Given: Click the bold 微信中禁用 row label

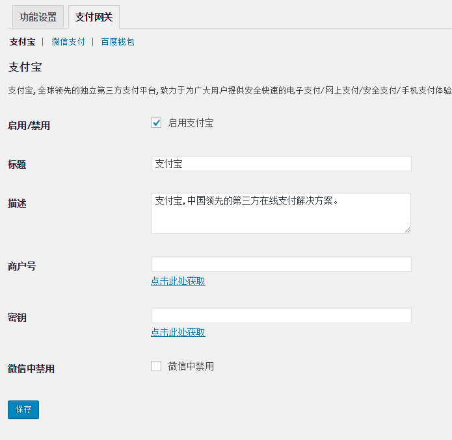Looking at the screenshot, I should click(31, 369).
